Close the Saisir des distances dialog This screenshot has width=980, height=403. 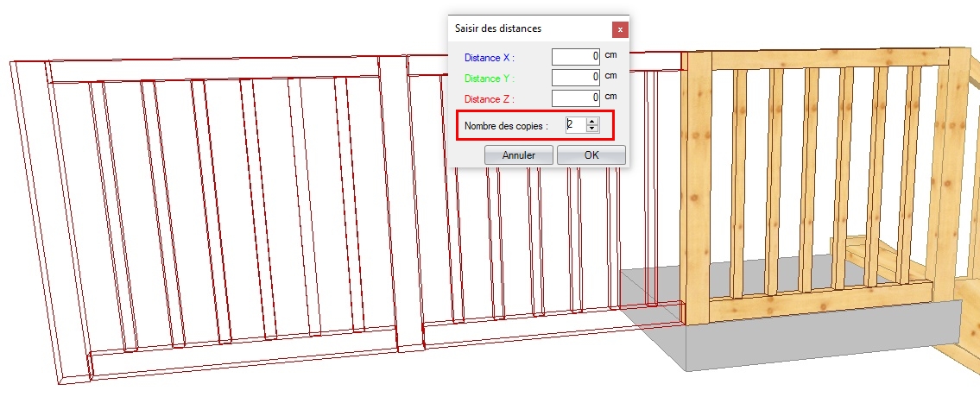point(620,29)
